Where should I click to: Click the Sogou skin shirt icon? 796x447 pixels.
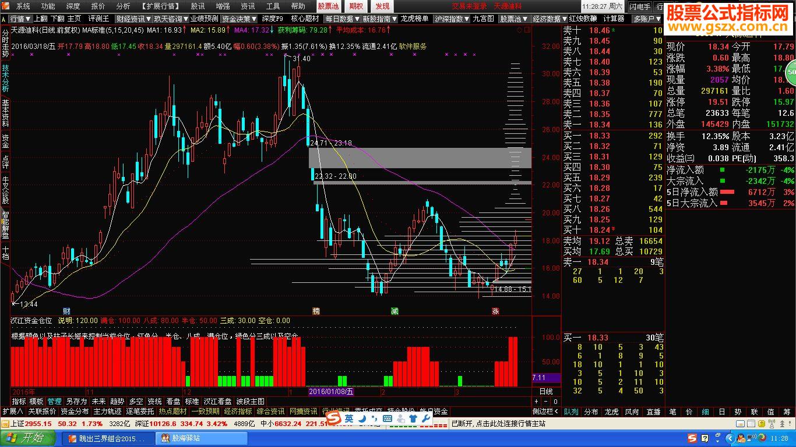click(x=413, y=419)
